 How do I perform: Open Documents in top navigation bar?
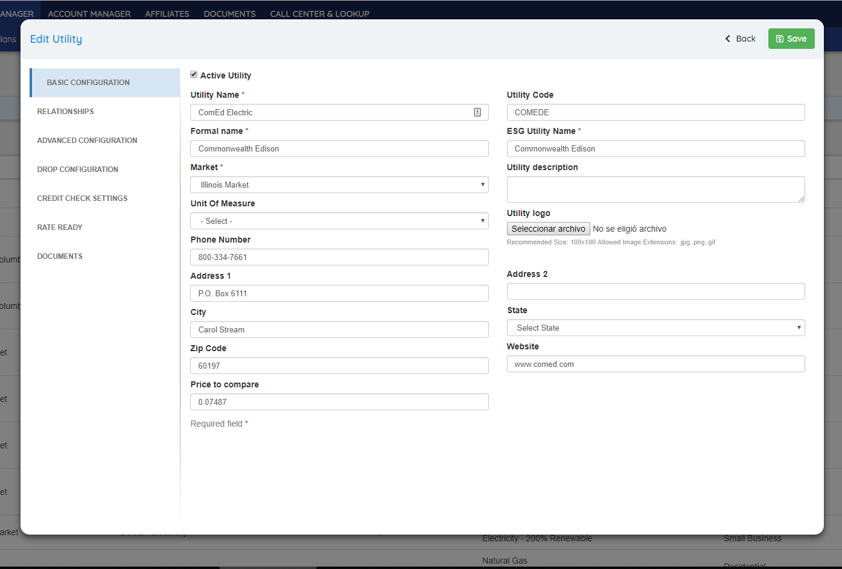(229, 14)
